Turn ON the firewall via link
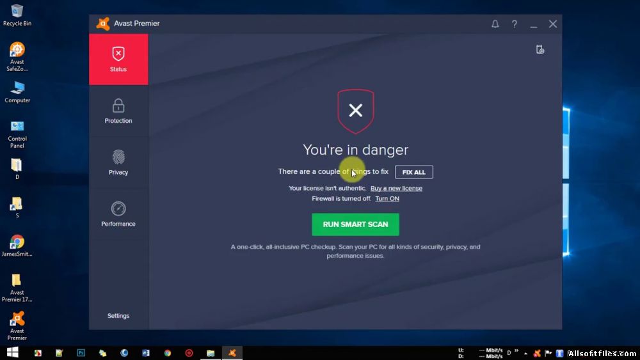Screen dimensions: 640x360 tap(387, 199)
